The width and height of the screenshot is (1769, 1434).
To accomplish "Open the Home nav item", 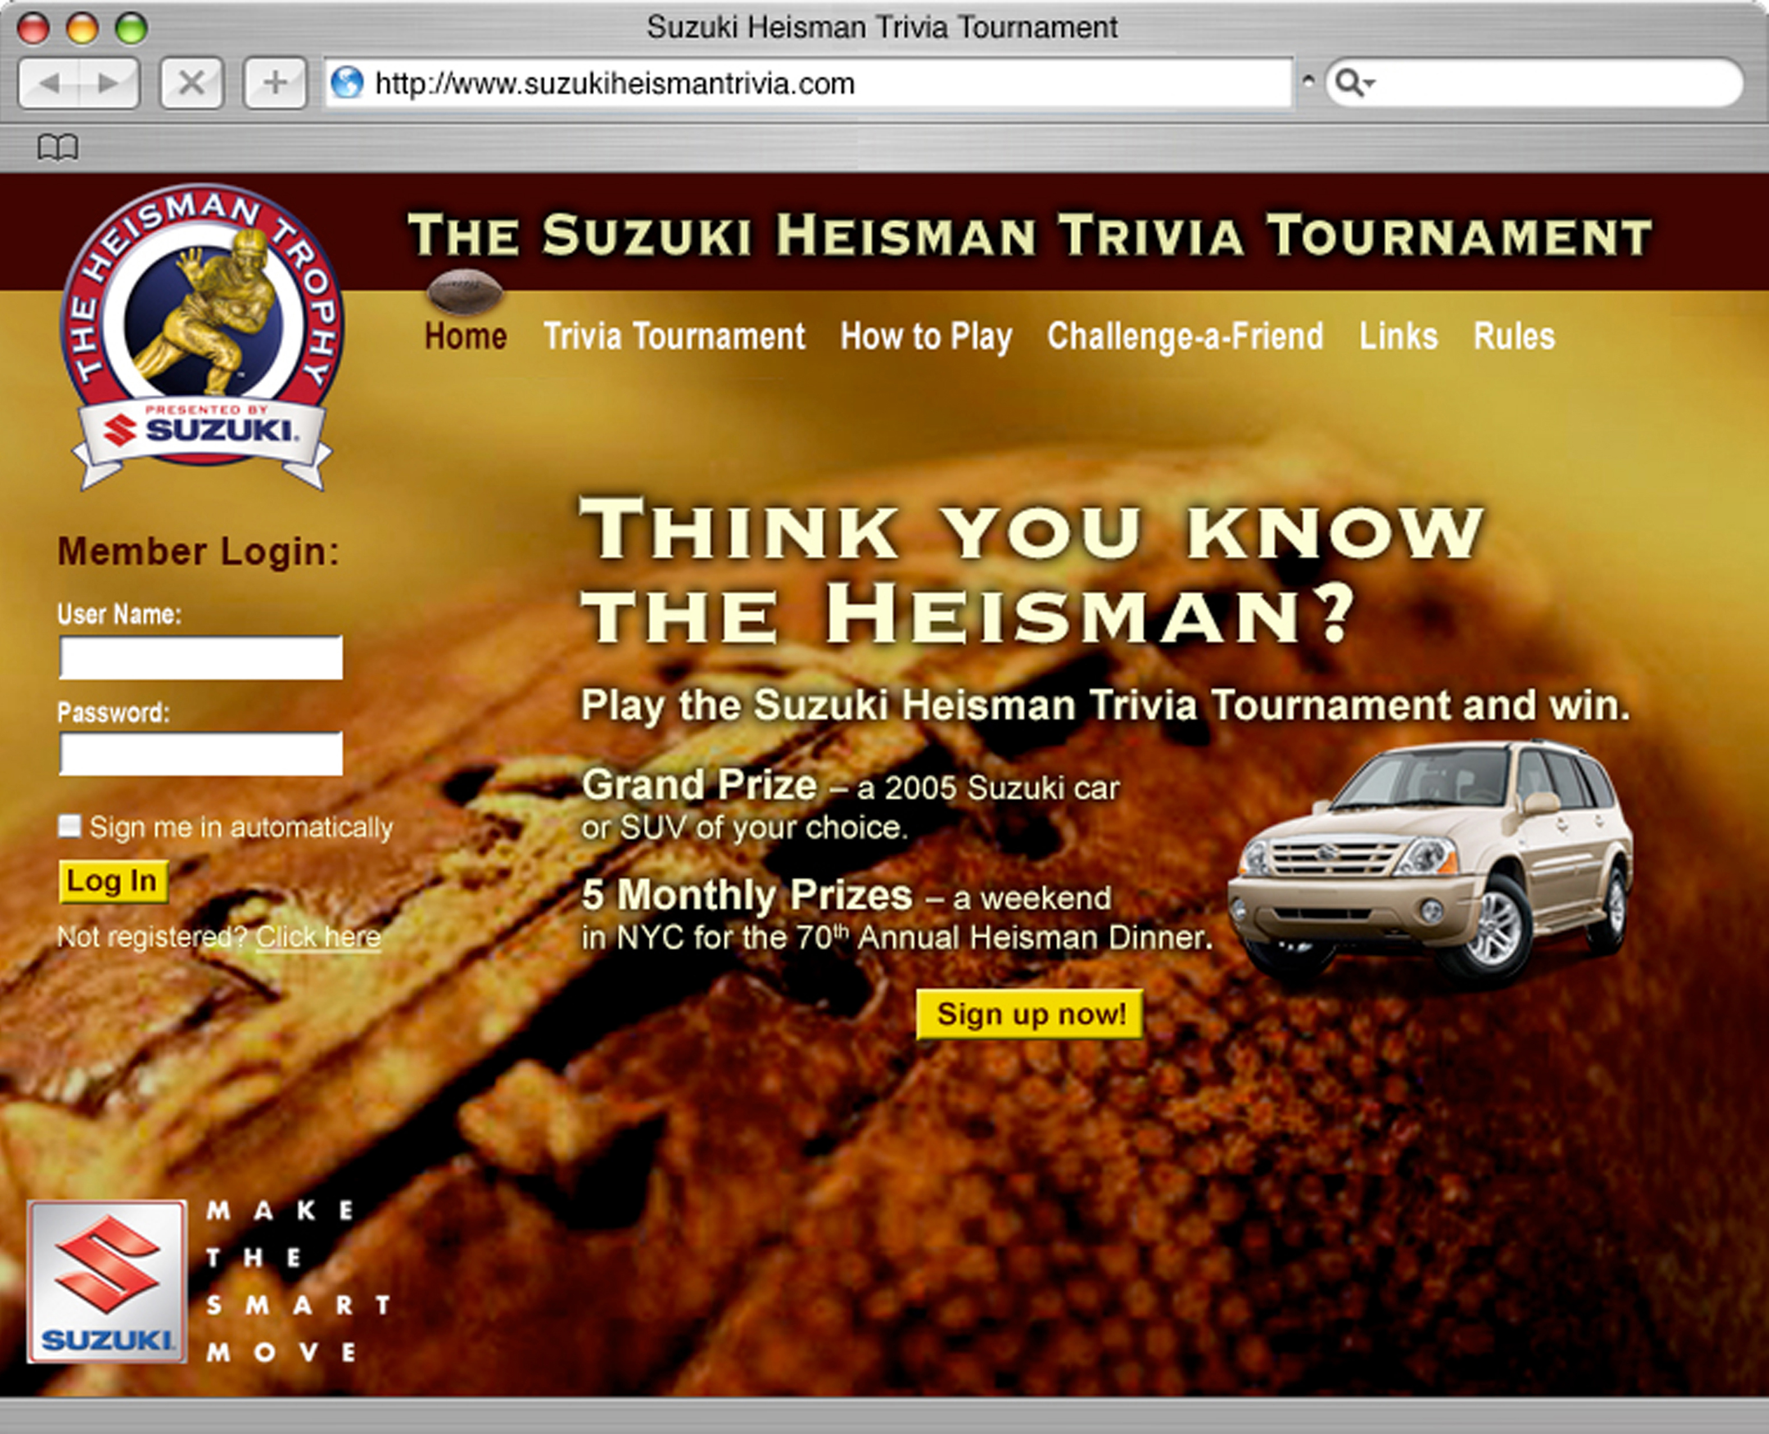I will pos(465,336).
